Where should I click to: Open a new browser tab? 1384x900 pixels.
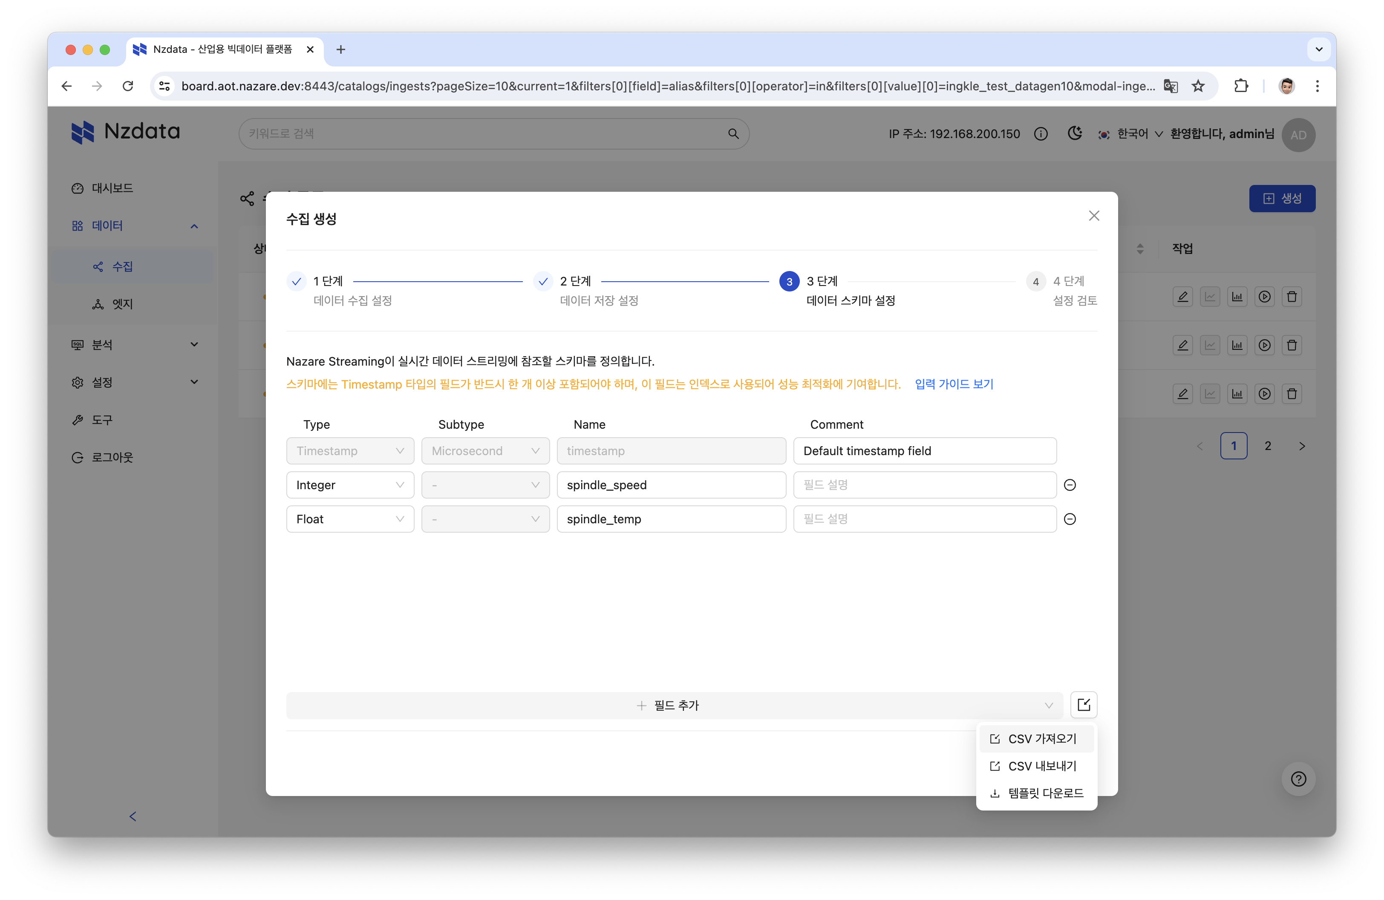click(341, 49)
